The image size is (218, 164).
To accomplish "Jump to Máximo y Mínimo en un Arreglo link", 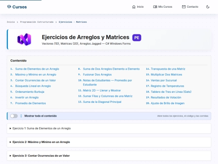I will [36, 75].
